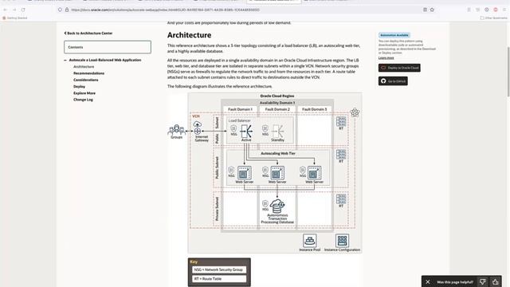Image resolution: width=510 pixels, height=287 pixels.
Task: Select Architecture in the contents list
Action: [84, 67]
